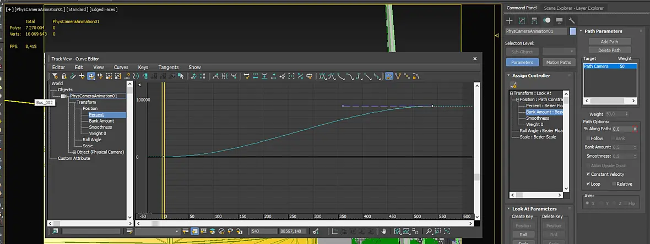Open the Utilities wrench tab in Command Panel
Viewport: 650px width, 244px height.
[x=572, y=20]
